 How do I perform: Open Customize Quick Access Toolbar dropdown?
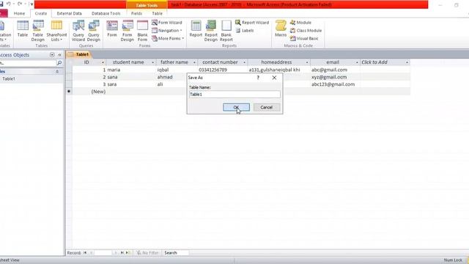click(32, 4)
